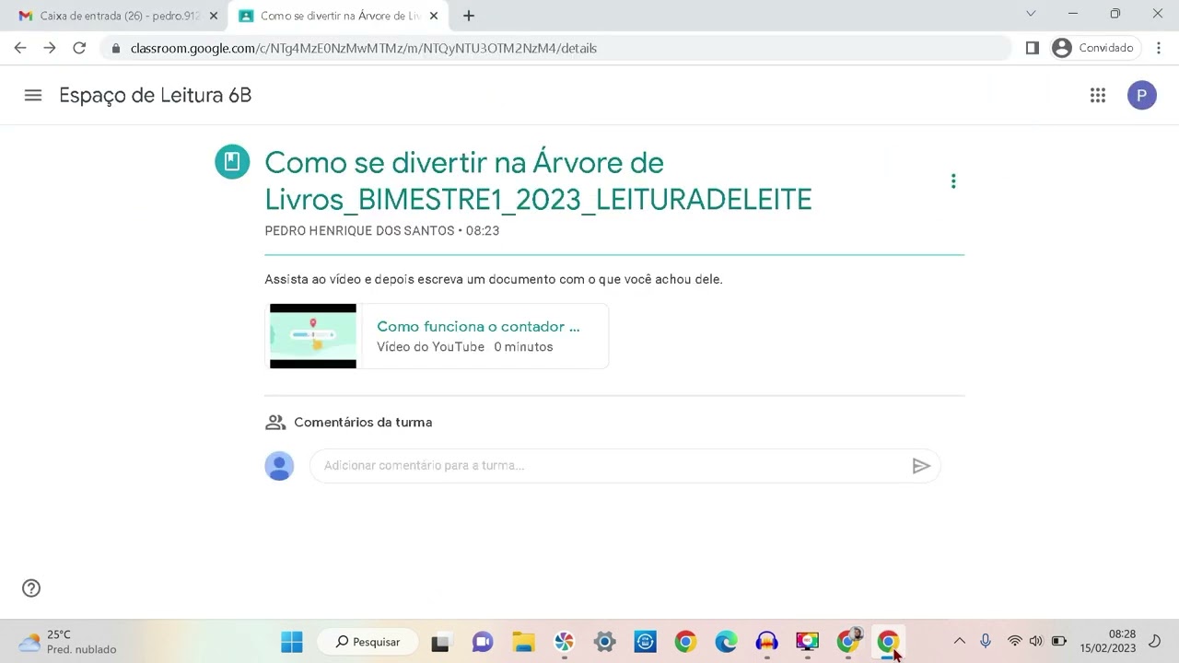Close the Gmail inbox tab
This screenshot has height=663, width=1179.
pos(214,16)
